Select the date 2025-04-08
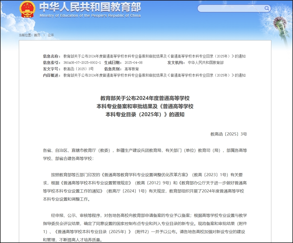The height and width of the screenshot is (243, 293). coord(133,63)
